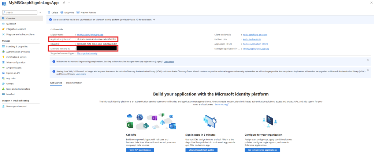The image size is (375, 159).
Task: Close the page with top-right X
Action: pos(371,2)
